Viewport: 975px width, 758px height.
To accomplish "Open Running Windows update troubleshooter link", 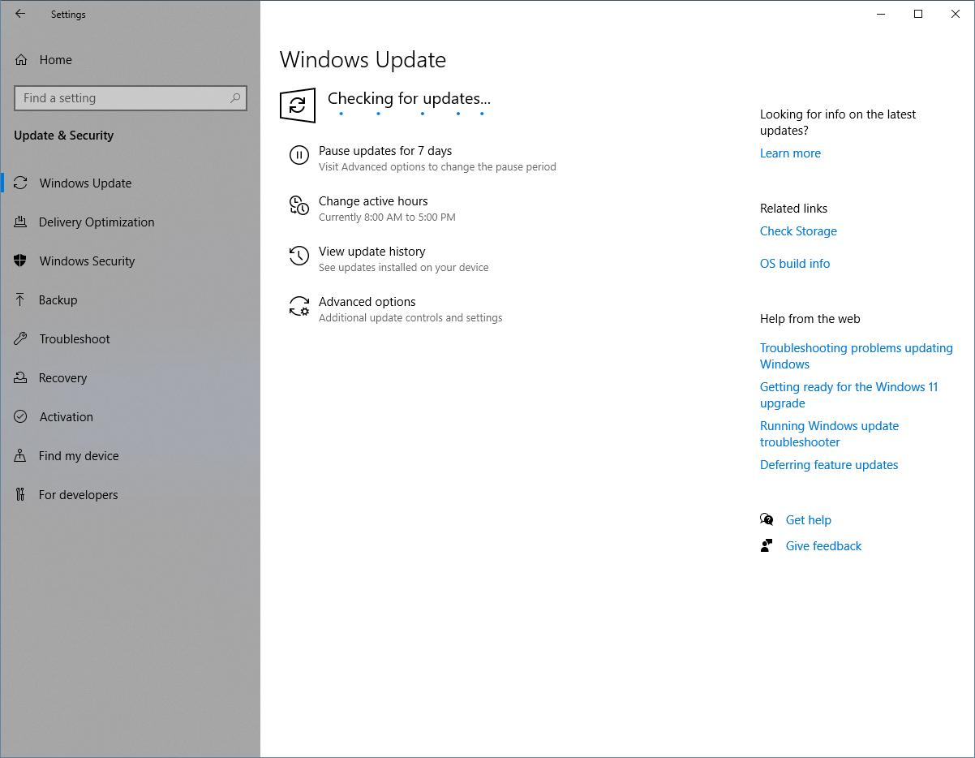I will coord(830,434).
